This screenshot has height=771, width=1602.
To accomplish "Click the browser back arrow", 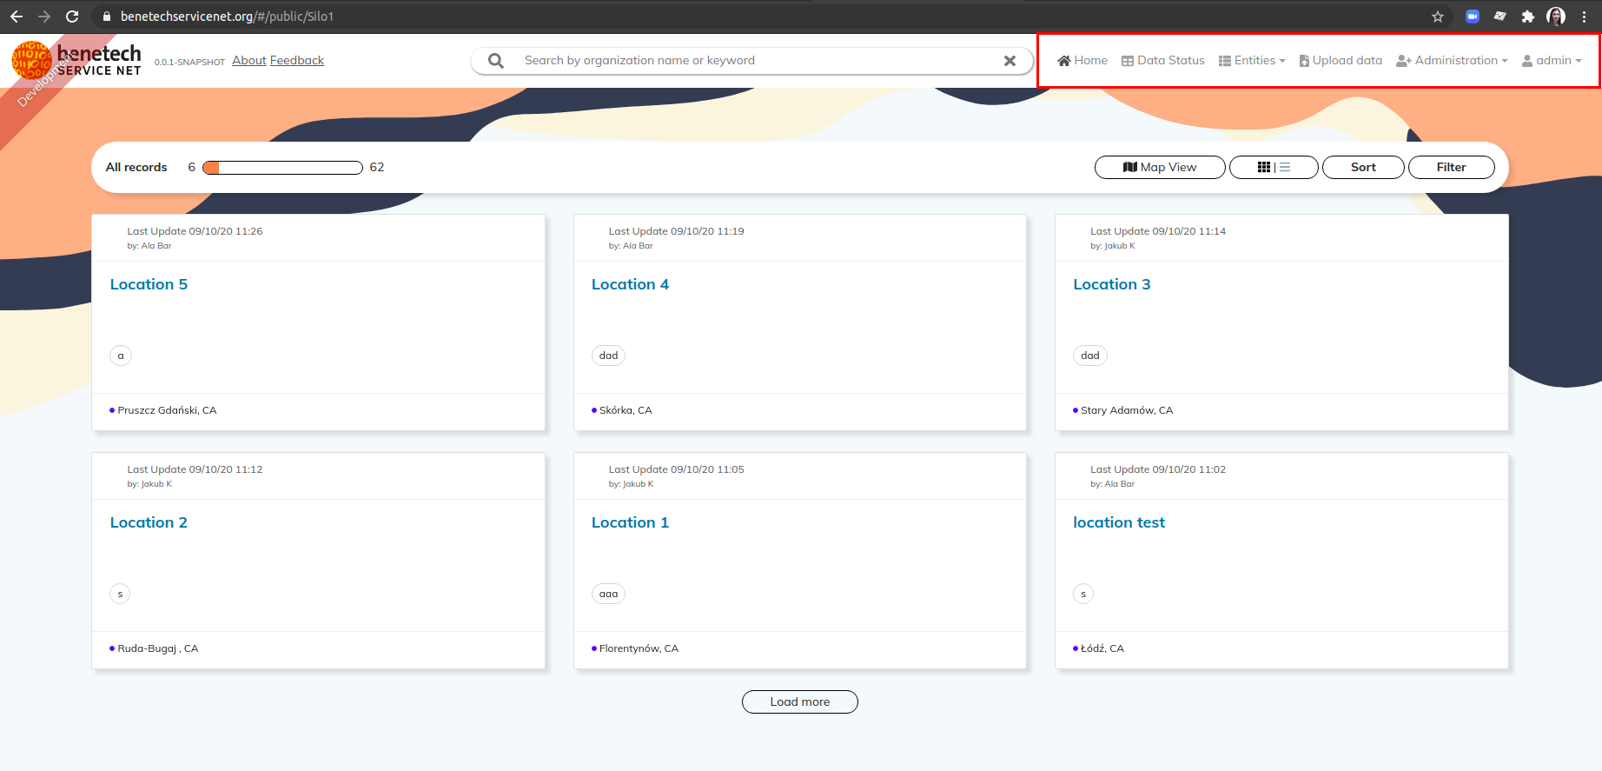I will [x=17, y=17].
